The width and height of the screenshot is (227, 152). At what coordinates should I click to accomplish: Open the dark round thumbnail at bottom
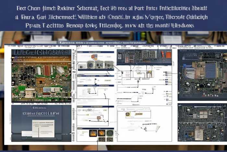[109, 133]
